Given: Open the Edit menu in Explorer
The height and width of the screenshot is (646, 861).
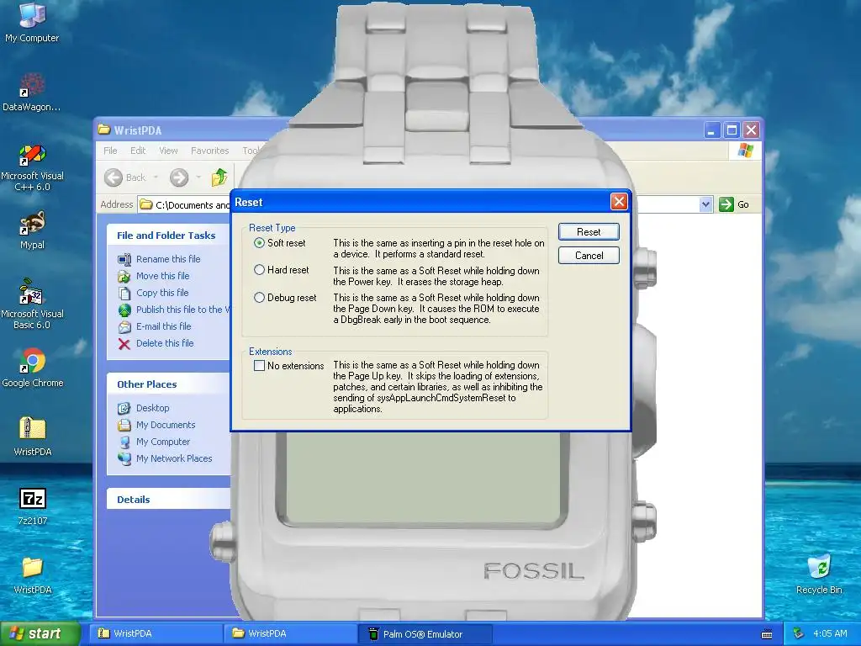Looking at the screenshot, I should click(138, 151).
